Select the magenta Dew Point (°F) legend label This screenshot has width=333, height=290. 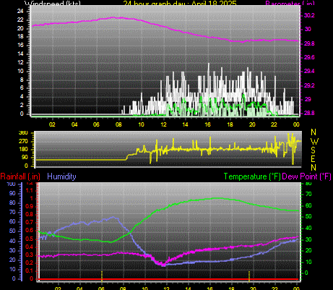click(306, 176)
